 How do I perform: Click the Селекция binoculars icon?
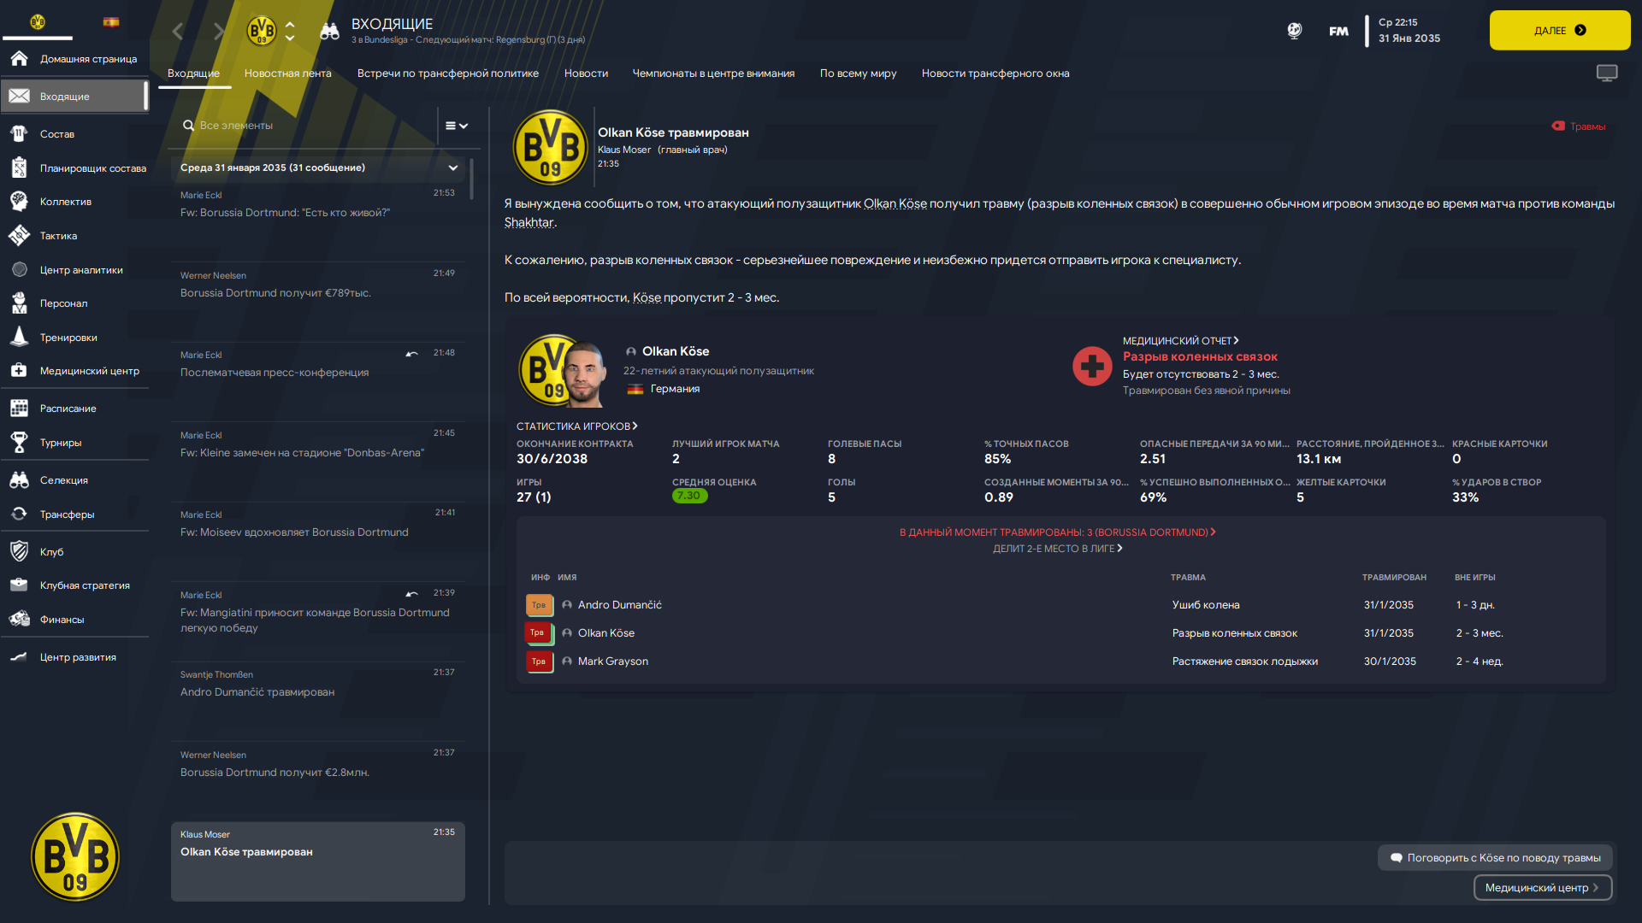click(x=19, y=479)
